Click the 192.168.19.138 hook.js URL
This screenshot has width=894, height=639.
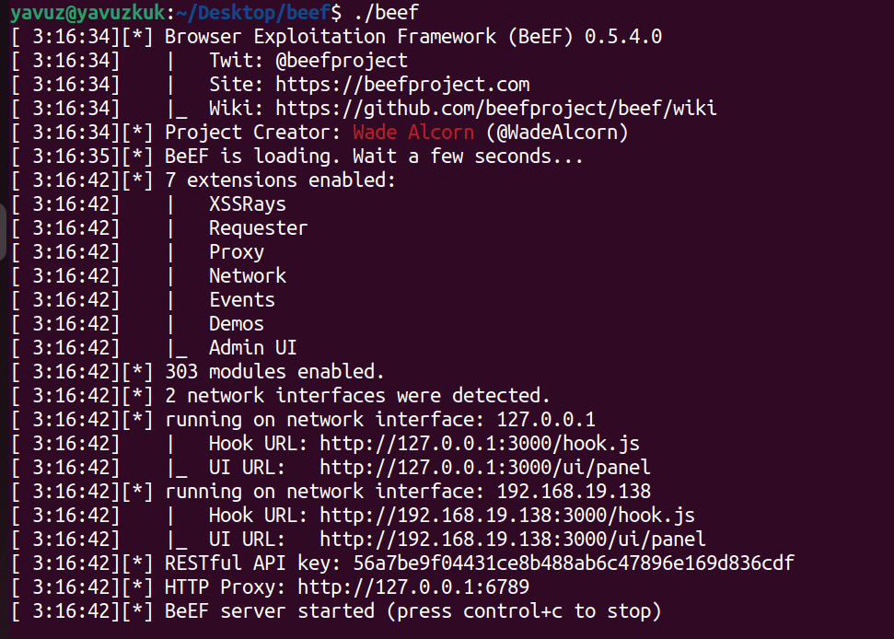[507, 516]
